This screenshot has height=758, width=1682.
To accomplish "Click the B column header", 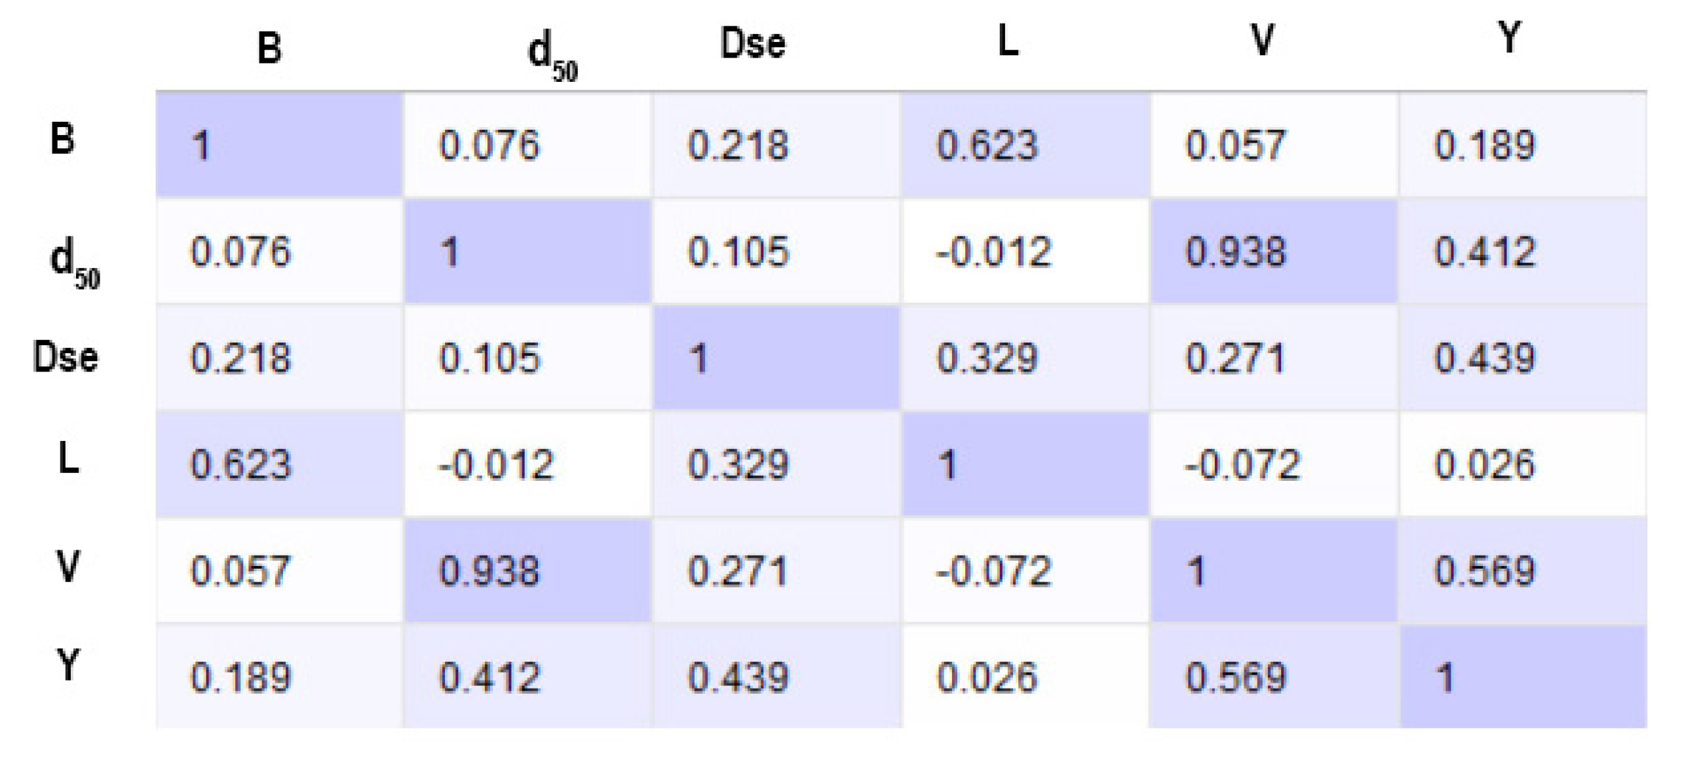I will [x=269, y=48].
